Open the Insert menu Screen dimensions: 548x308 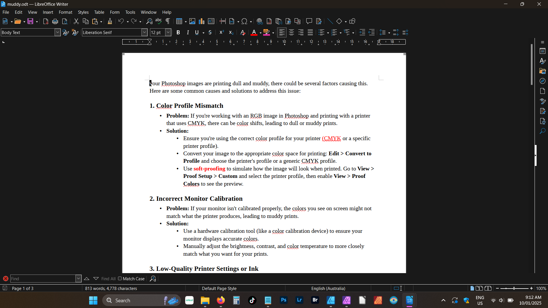[48, 12]
